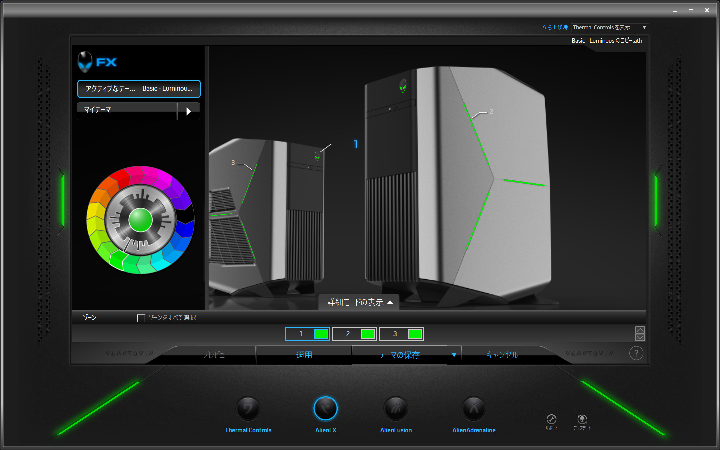
Task: Select zone 2 toggle button
Action: pos(354,334)
